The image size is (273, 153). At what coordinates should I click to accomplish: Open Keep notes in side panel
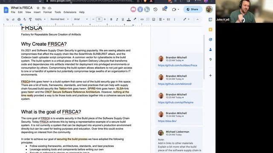[210, 30]
